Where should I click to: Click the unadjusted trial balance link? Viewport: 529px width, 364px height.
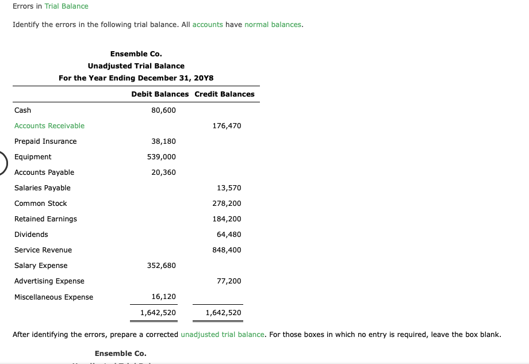pos(222,334)
